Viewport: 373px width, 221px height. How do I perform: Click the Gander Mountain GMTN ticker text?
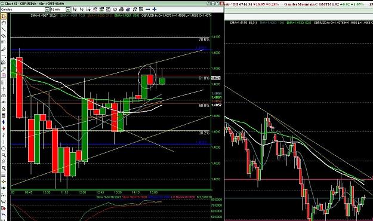tap(312, 4)
